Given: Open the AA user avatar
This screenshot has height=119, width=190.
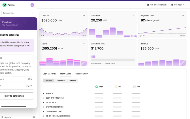Looking at the screenshot, I should click(x=32, y=5).
